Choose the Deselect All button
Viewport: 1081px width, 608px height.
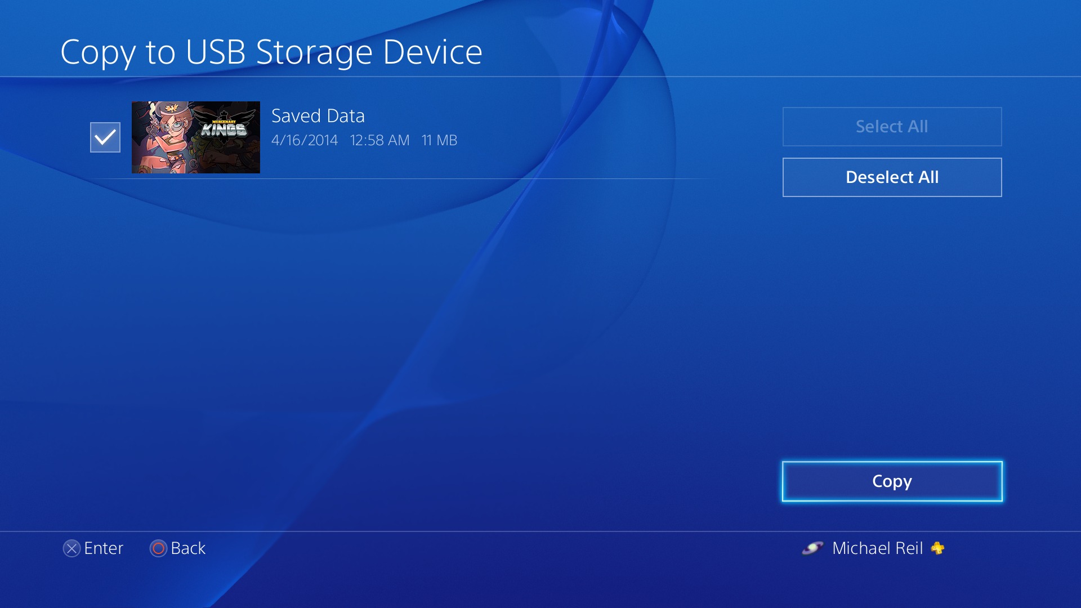892,177
